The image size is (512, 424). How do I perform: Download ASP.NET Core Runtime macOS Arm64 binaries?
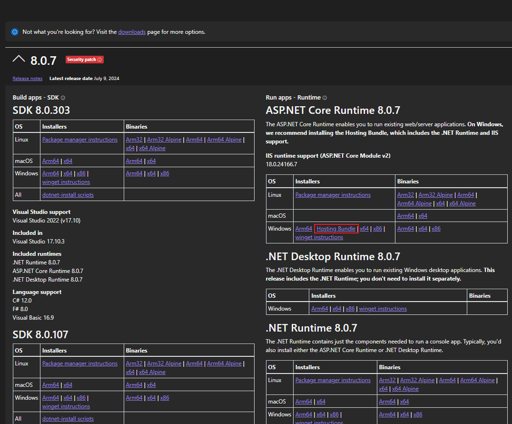(405, 216)
